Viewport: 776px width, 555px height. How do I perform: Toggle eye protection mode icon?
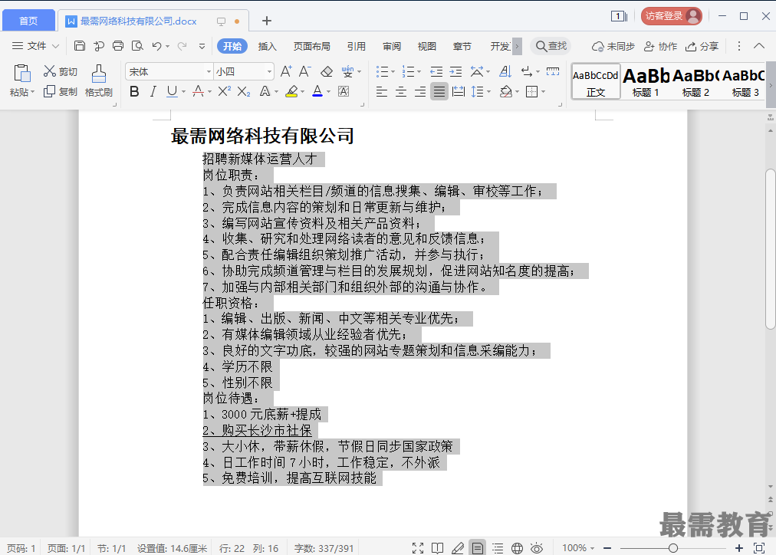click(x=537, y=548)
